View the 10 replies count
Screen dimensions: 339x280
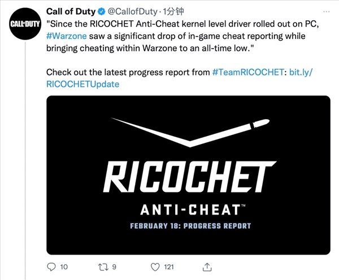click(x=64, y=267)
